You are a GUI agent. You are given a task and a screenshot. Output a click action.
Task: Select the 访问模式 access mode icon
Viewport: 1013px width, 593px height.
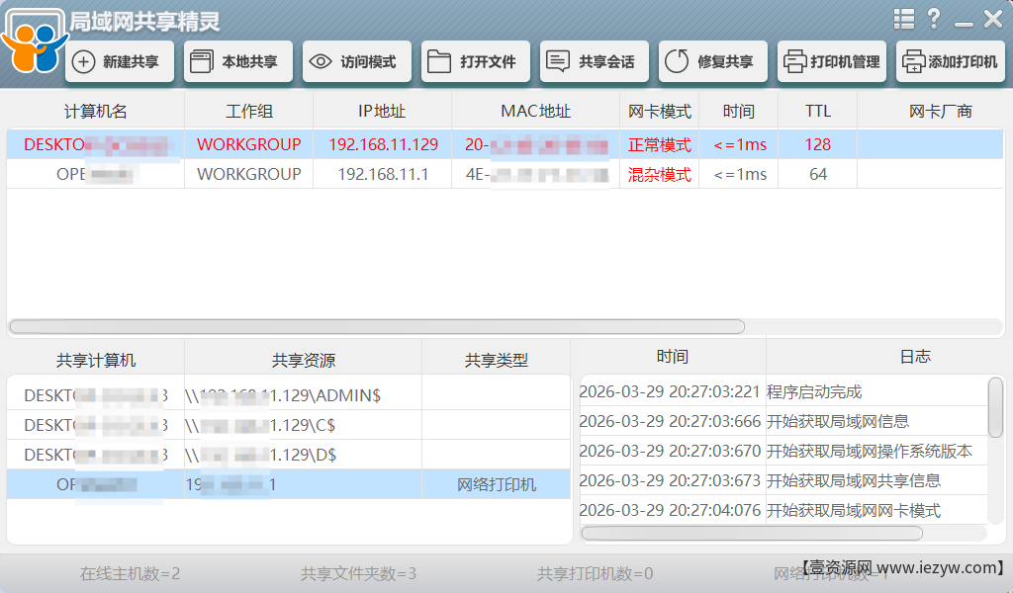[355, 60]
